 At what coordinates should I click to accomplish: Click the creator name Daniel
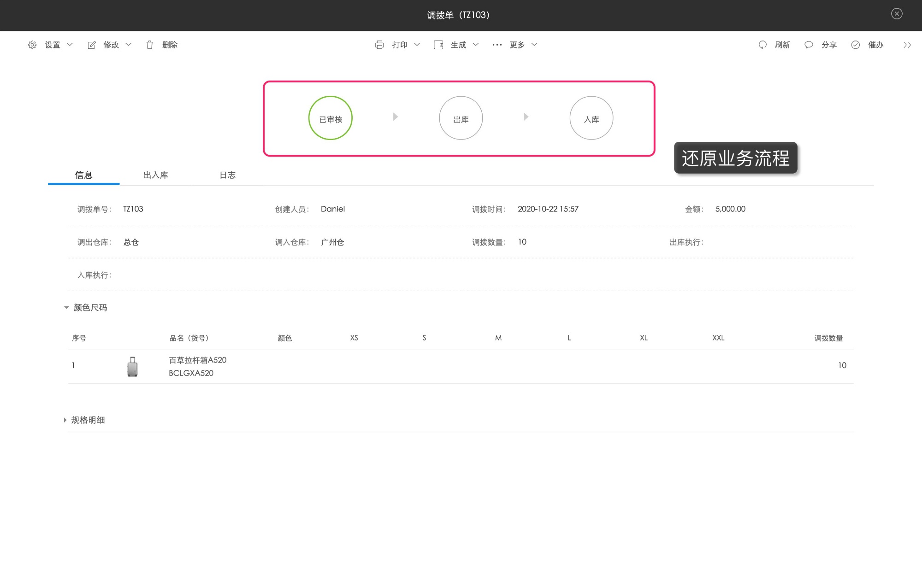coord(333,209)
